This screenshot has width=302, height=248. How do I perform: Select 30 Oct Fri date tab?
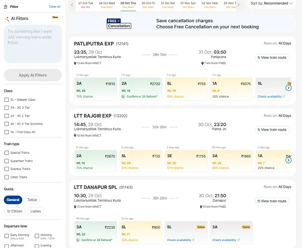(x=148, y=5)
